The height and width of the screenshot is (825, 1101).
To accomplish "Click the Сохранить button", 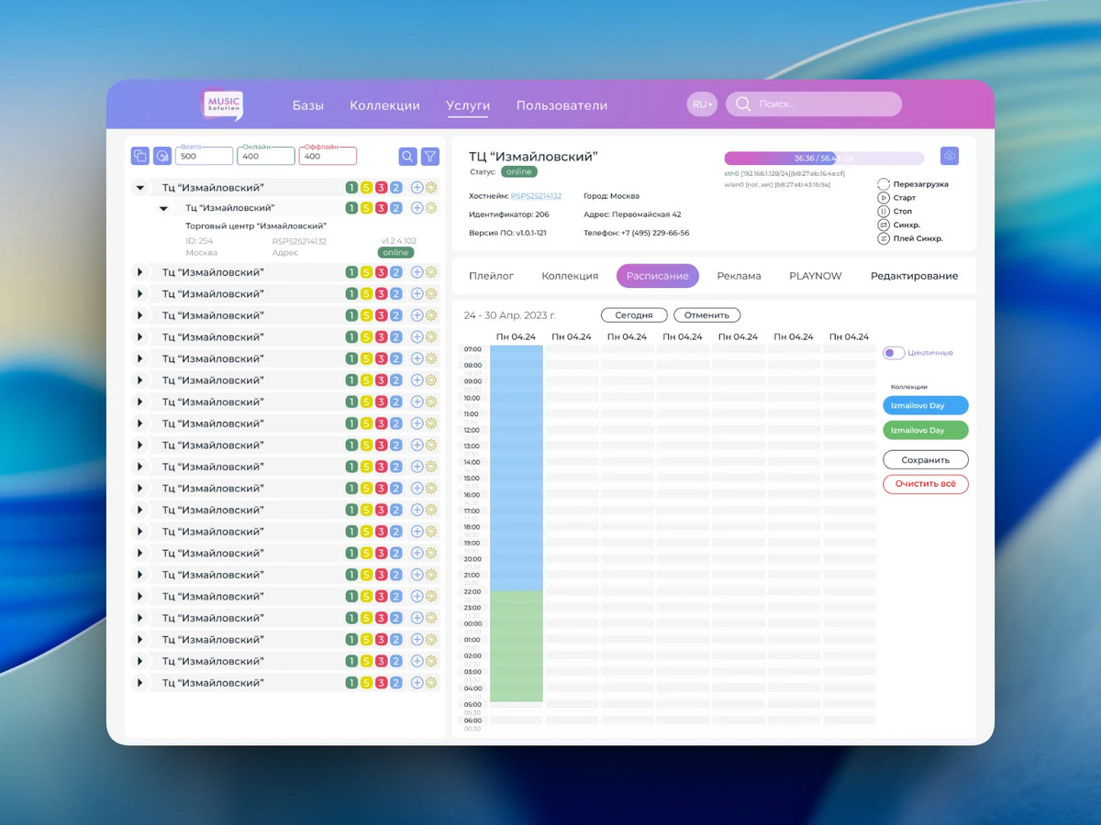I will pos(926,460).
